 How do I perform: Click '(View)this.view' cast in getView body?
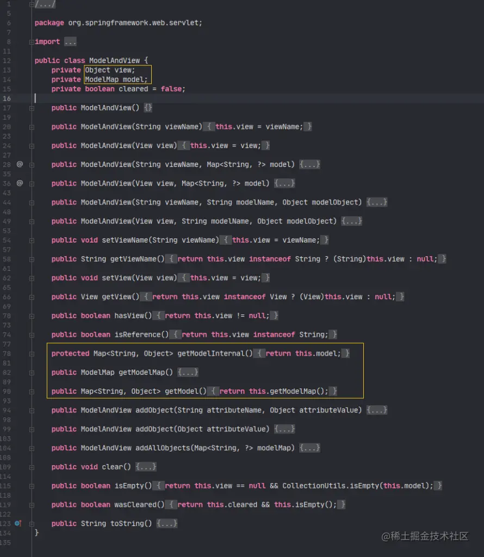click(331, 296)
